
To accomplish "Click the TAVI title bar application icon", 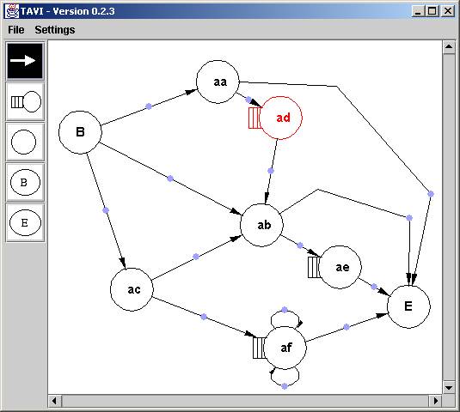I will click(11, 11).
